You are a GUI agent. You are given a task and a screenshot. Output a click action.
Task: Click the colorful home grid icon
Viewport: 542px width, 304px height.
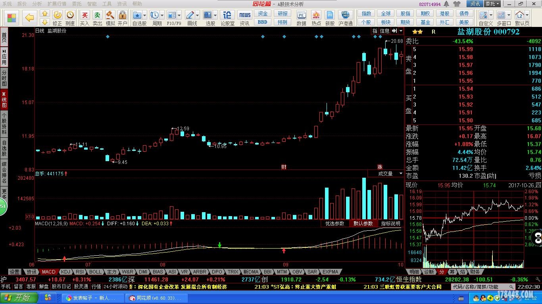tap(12, 18)
